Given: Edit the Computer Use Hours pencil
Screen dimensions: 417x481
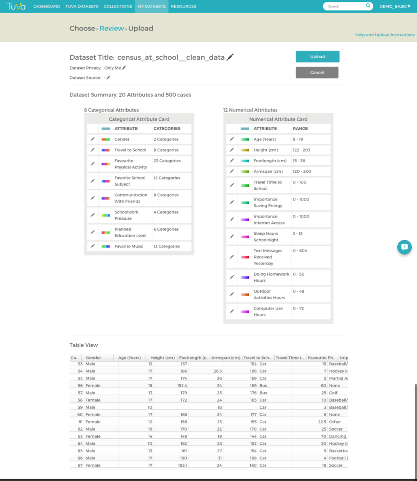Looking at the screenshot, I should (x=232, y=311).
